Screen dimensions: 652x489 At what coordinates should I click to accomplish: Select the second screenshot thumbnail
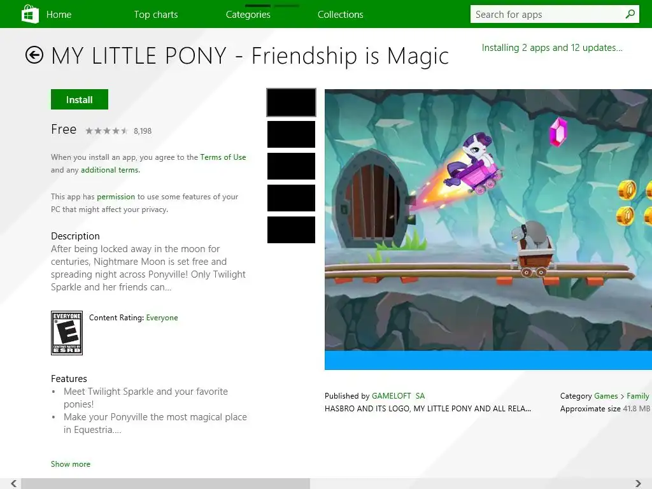click(291, 134)
